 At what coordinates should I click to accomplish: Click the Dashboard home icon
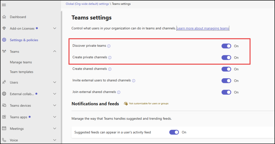point(4,17)
